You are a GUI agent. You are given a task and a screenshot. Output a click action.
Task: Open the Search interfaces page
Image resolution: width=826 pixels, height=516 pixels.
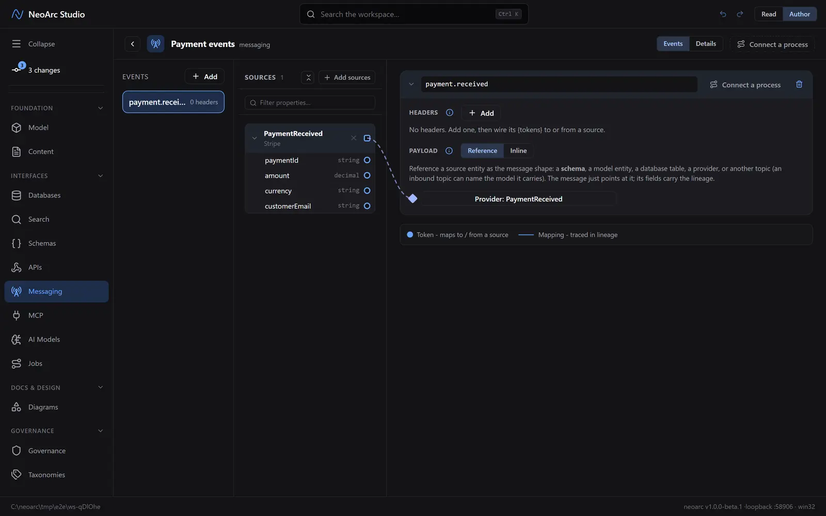click(x=56, y=219)
